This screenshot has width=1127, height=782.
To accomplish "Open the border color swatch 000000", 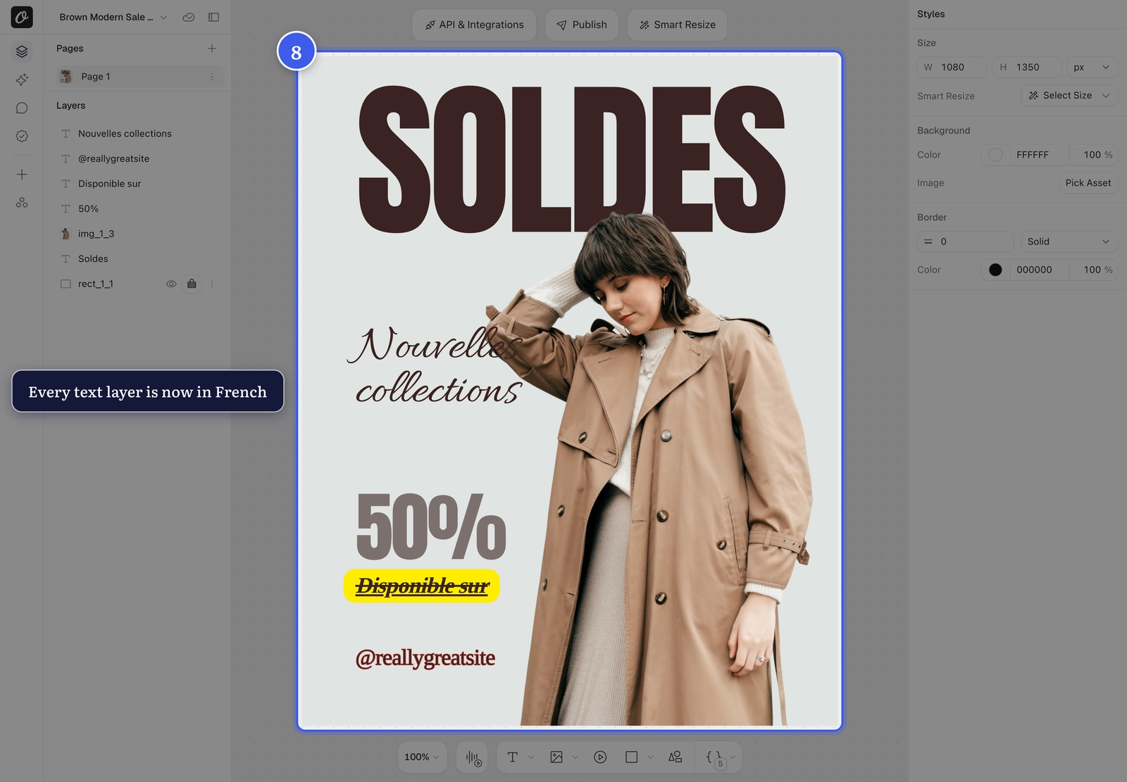I will 995,270.
